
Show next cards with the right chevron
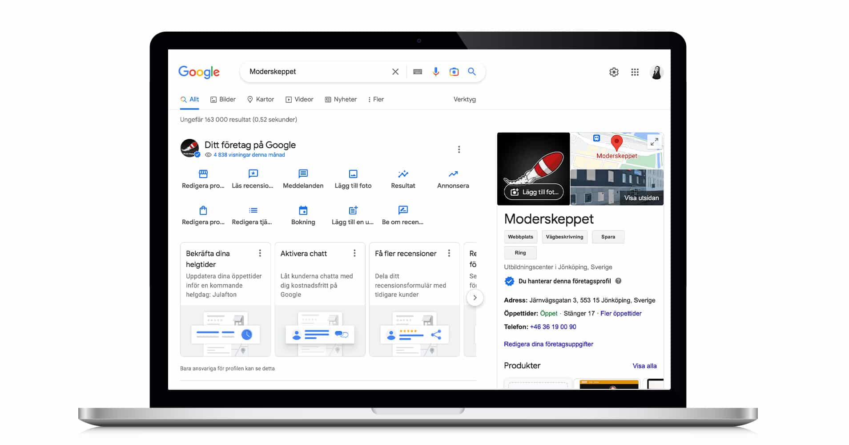pos(475,298)
